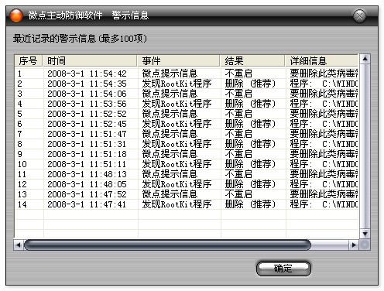Select the row with time 11:51:11

pos(187,164)
